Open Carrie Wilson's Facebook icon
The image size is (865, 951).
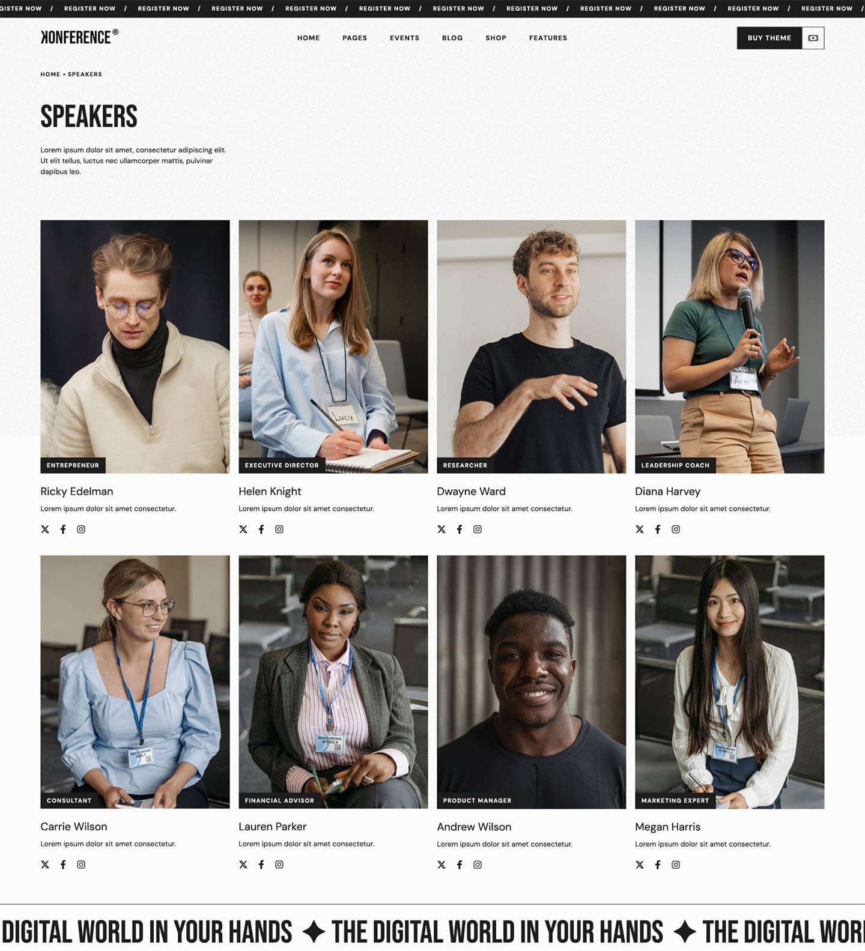coord(63,865)
